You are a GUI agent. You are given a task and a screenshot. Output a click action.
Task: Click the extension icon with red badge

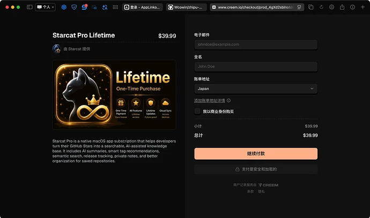click(84, 7)
